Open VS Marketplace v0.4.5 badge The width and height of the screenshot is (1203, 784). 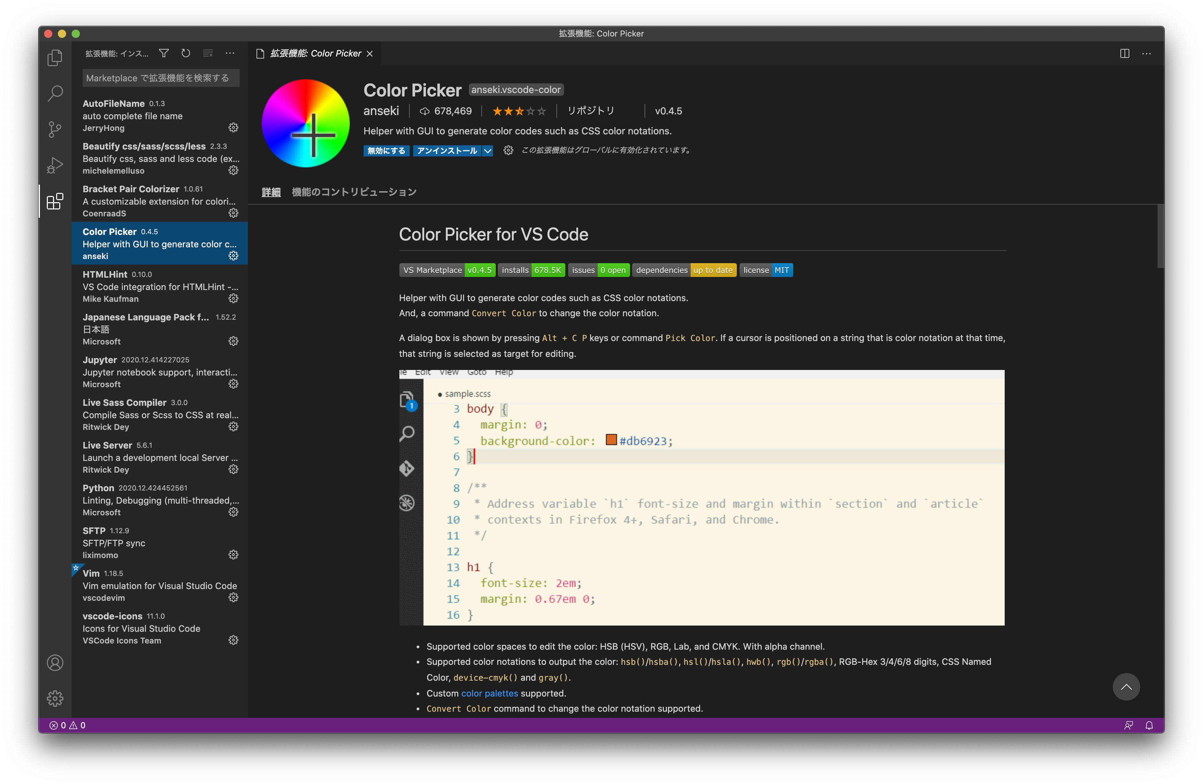tap(447, 270)
